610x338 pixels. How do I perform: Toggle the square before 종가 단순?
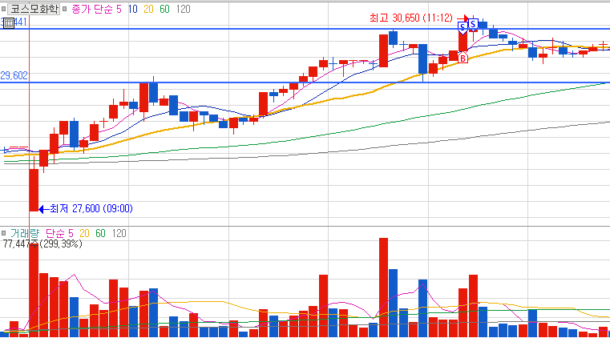coord(65,9)
